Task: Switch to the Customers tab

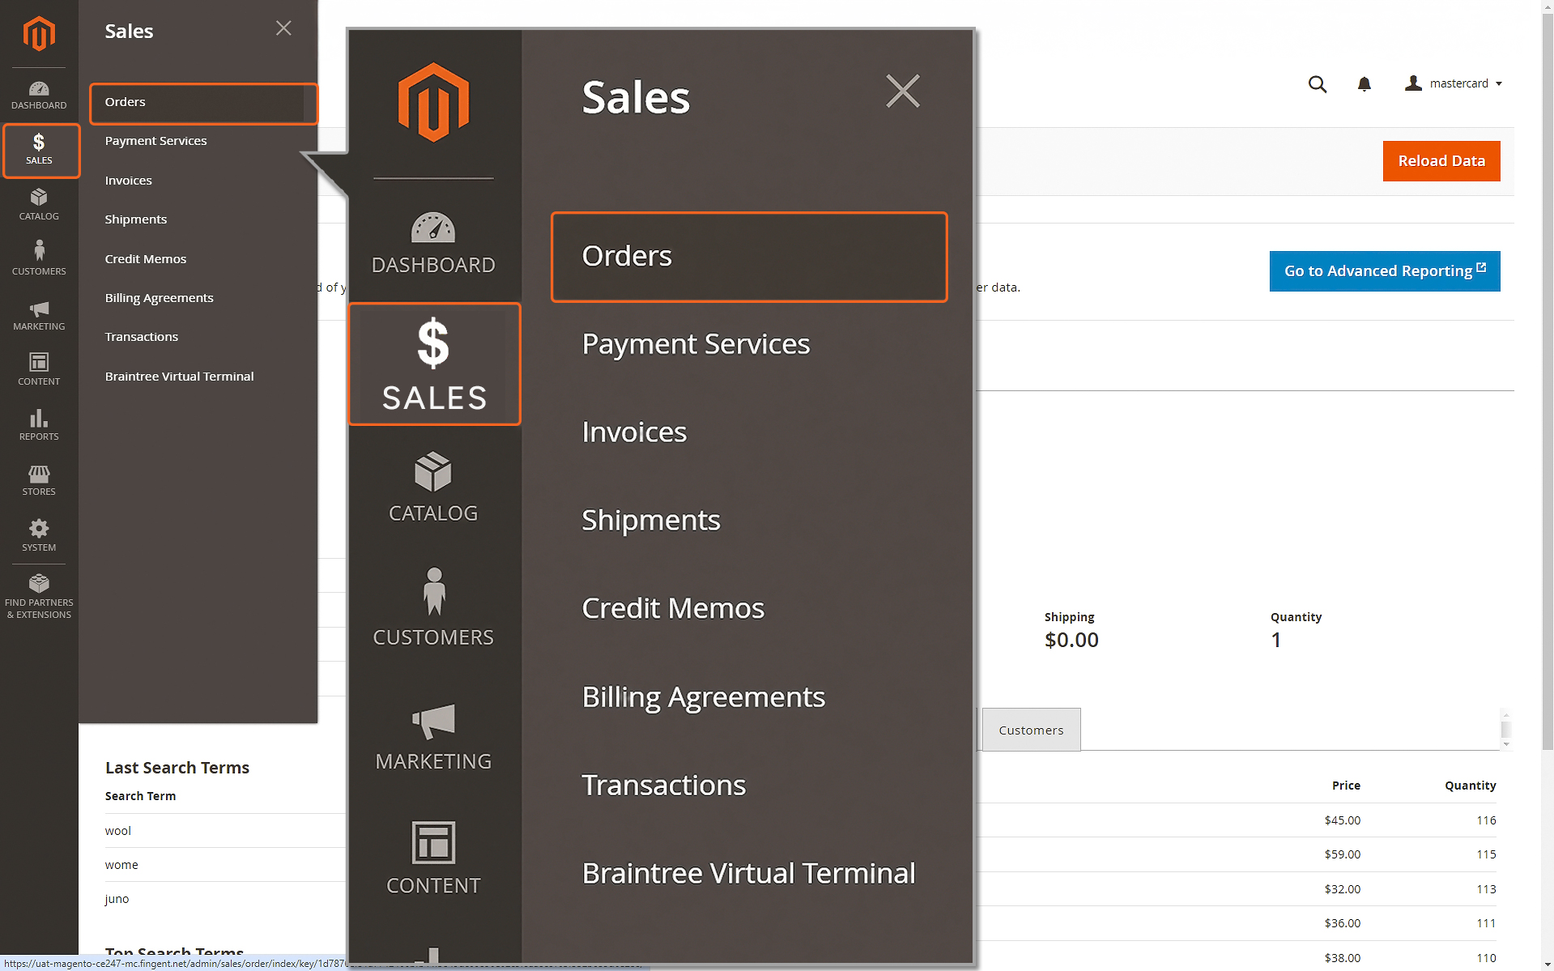Action: 1031,730
